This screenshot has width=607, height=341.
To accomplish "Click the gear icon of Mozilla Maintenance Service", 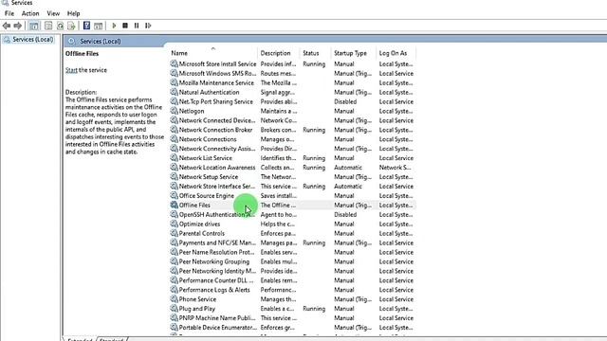I will [175, 82].
